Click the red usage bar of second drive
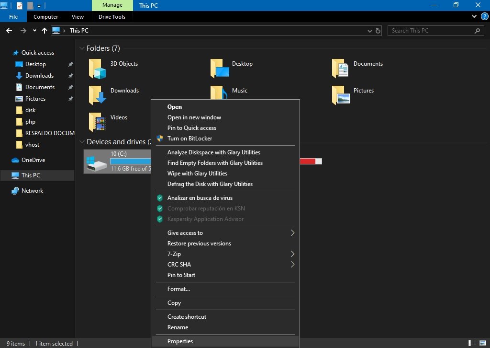 pos(308,161)
